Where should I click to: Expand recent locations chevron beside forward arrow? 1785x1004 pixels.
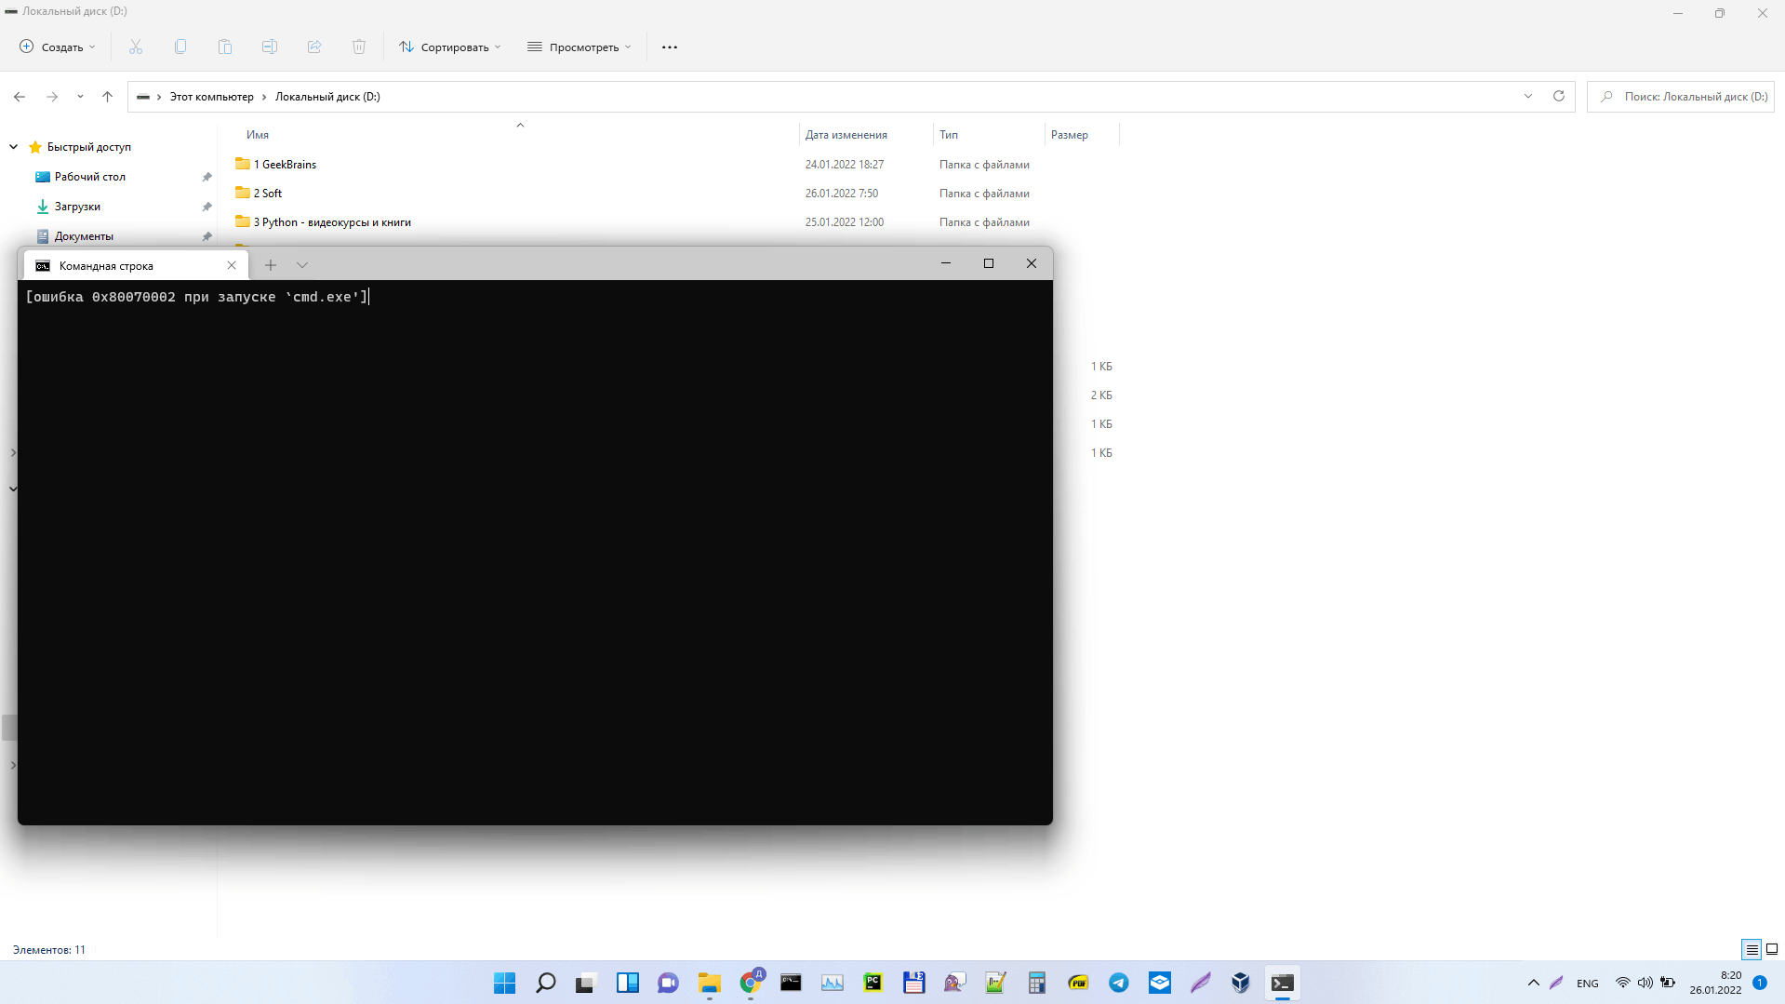80,97
